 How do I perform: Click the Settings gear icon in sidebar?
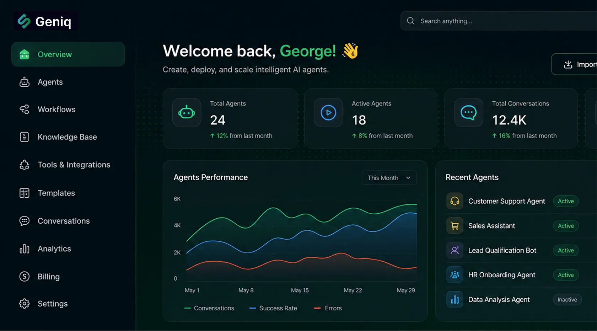pyautogui.click(x=25, y=304)
